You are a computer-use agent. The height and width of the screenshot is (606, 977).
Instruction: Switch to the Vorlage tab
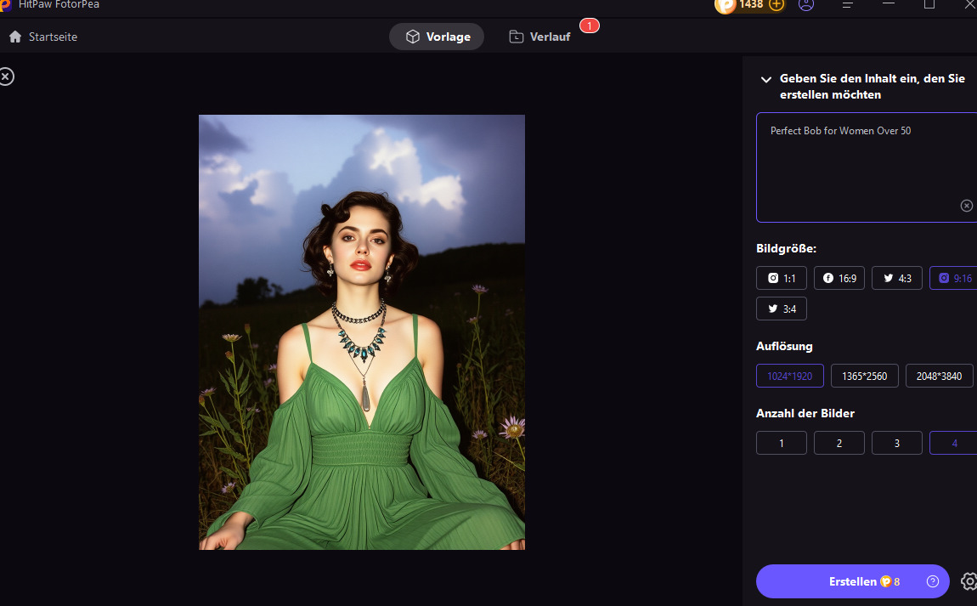(437, 37)
